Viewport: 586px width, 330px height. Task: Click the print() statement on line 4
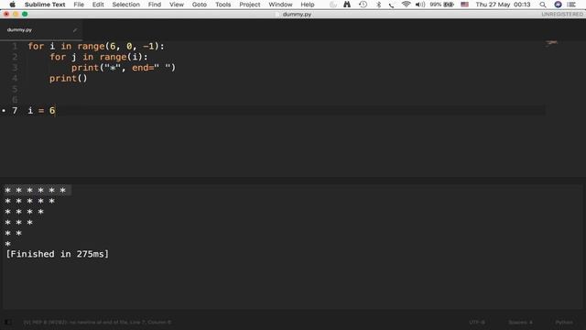pyautogui.click(x=68, y=78)
